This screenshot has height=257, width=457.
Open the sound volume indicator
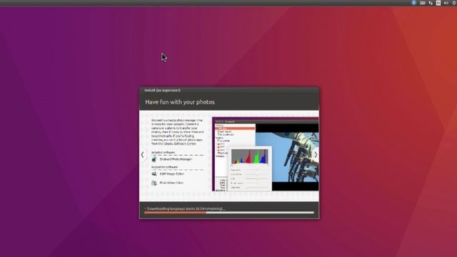point(446,3)
